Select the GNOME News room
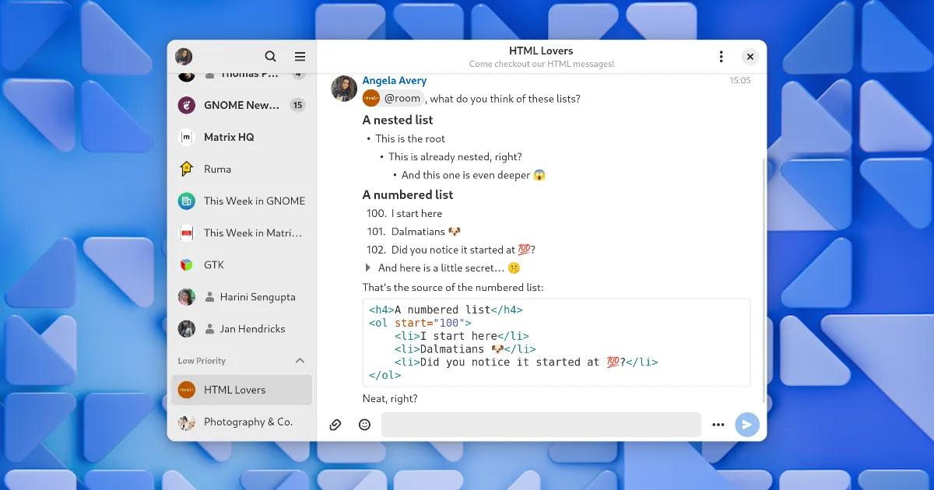The image size is (934, 490). (x=241, y=105)
